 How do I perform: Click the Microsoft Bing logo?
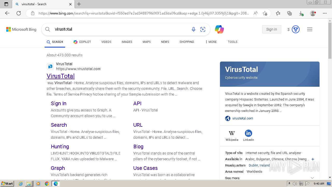[x=21, y=29]
